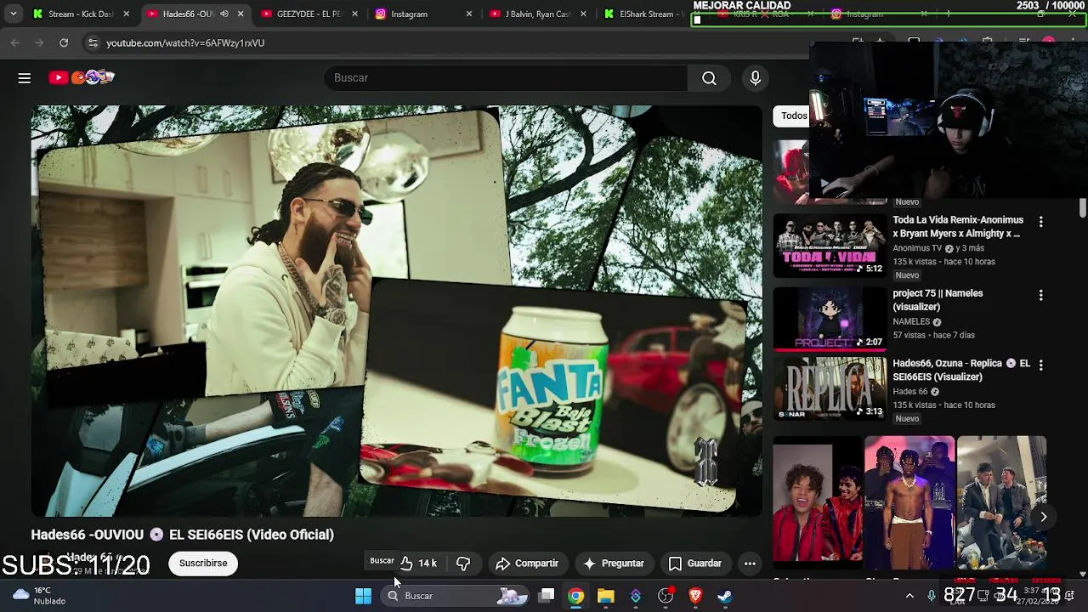Screen dimensions: 1088x612
Task: Open Task View on taskbar
Action: (x=547, y=596)
